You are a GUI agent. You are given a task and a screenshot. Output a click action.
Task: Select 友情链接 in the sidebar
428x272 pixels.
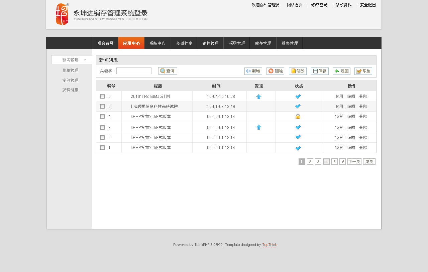(70, 90)
